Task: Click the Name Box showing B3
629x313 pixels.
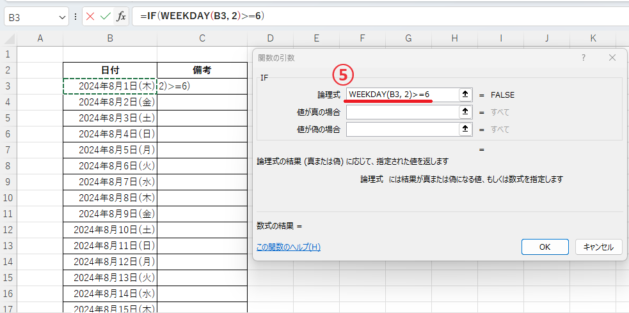Action: tap(30, 17)
